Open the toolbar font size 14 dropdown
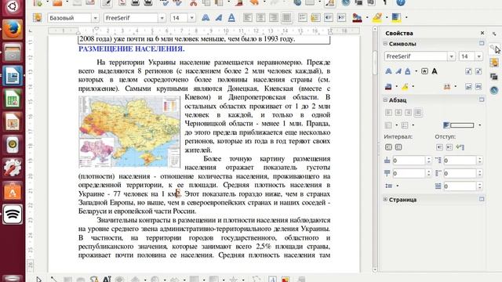The height and width of the screenshot is (282, 502). click(191, 18)
